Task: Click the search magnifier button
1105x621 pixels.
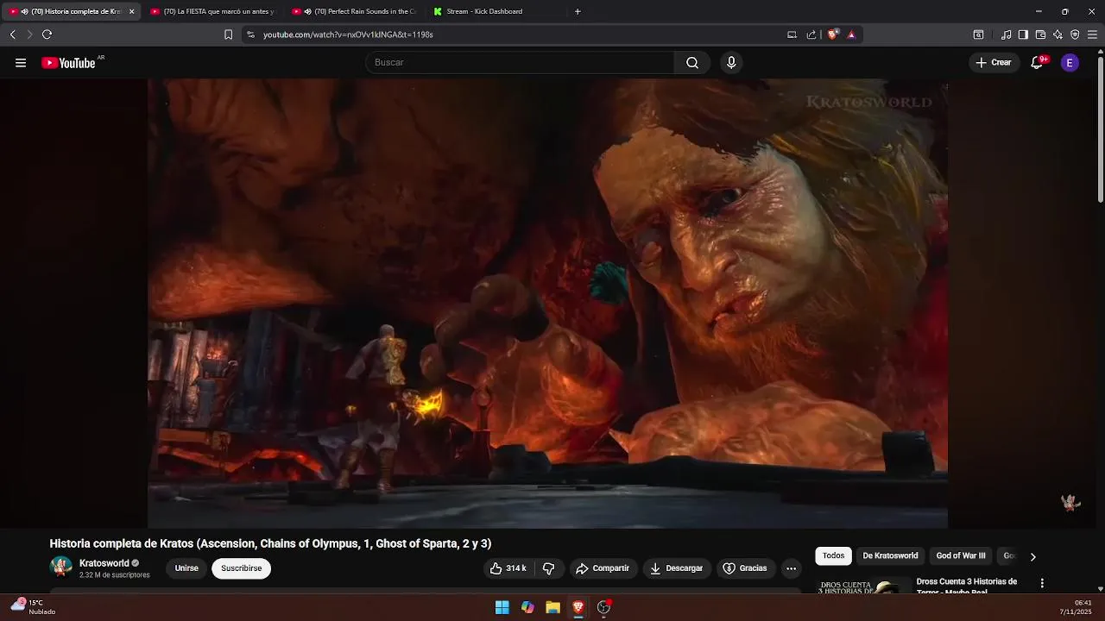Action: click(692, 62)
